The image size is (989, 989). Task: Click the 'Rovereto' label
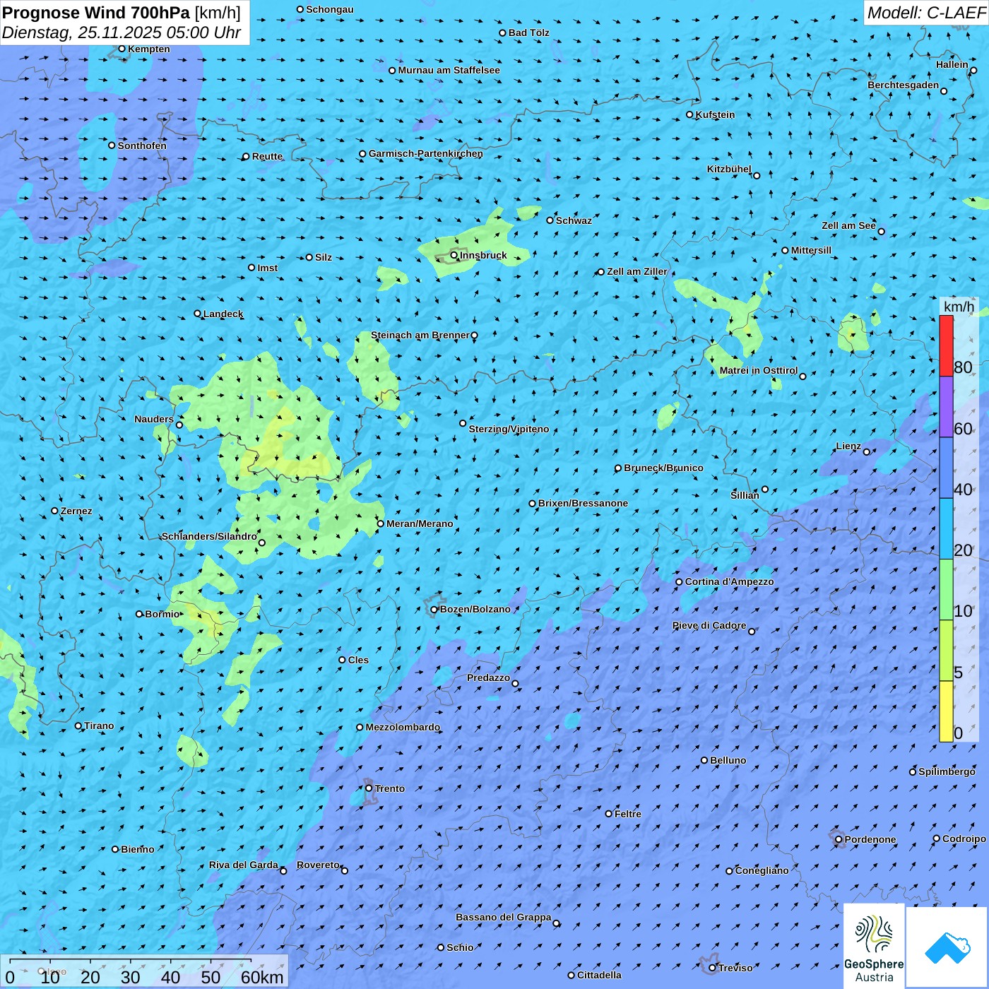click(318, 865)
